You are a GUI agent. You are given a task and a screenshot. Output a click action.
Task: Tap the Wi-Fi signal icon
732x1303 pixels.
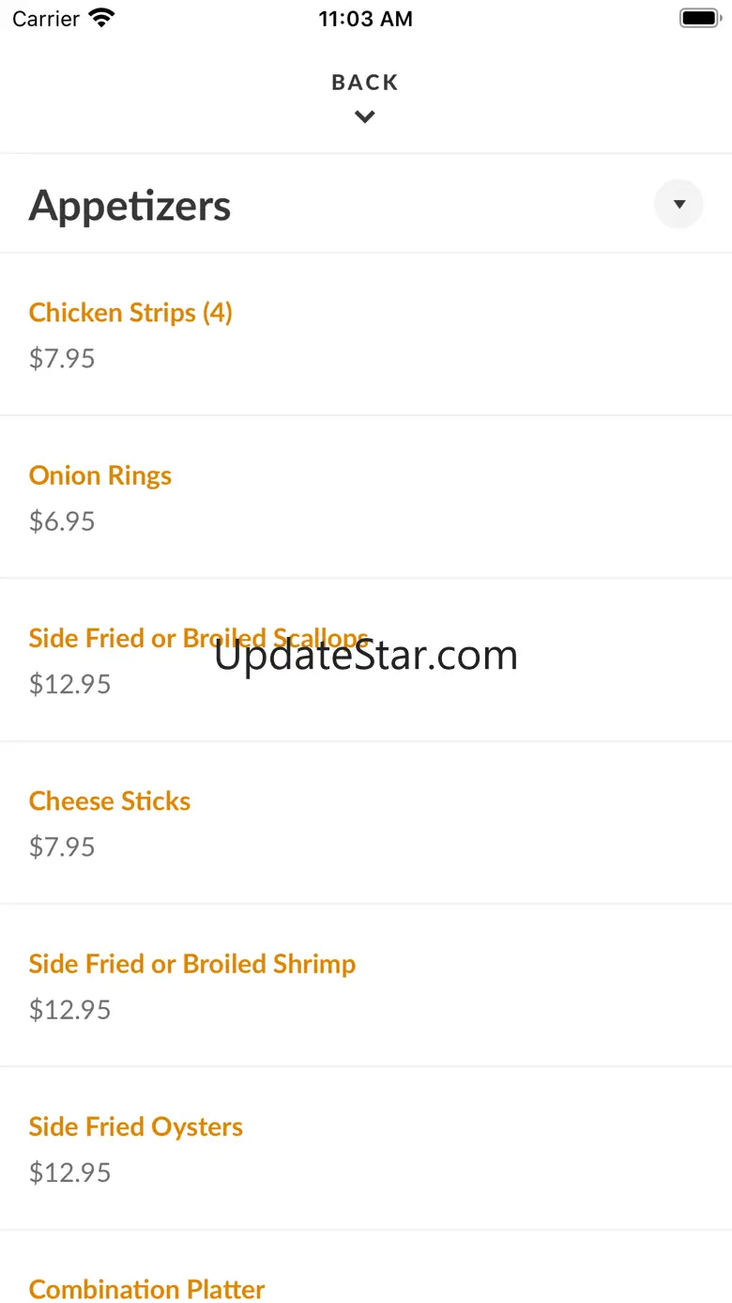click(x=101, y=18)
